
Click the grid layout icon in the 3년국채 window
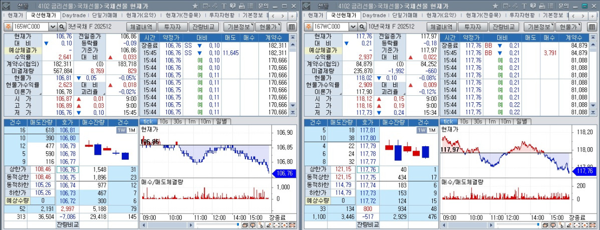point(291,27)
